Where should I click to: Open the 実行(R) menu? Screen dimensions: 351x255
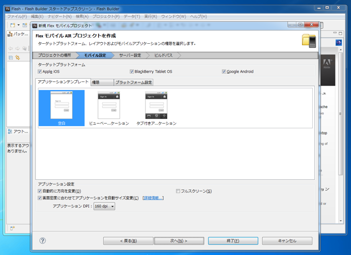[x=150, y=16]
